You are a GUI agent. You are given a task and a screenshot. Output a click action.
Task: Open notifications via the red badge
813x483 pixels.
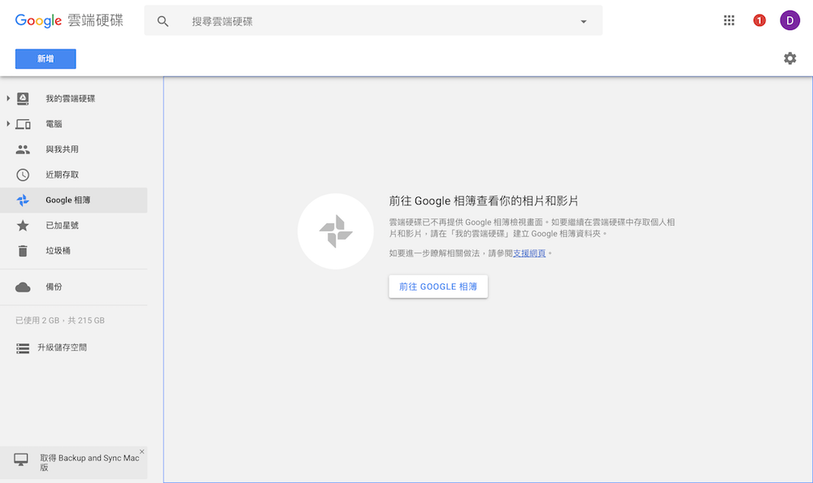(x=759, y=19)
